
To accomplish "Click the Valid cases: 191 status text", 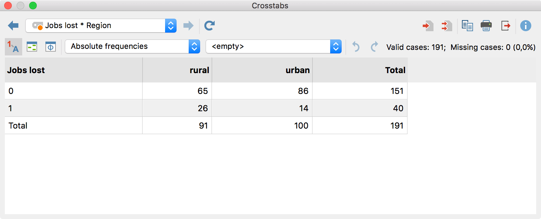I will 416,47.
